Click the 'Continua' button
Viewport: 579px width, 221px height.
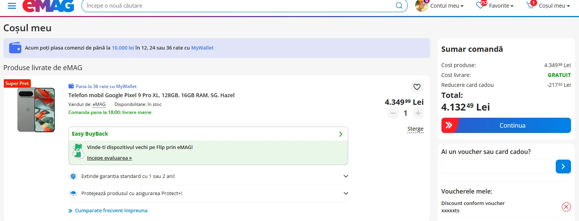coord(506,125)
